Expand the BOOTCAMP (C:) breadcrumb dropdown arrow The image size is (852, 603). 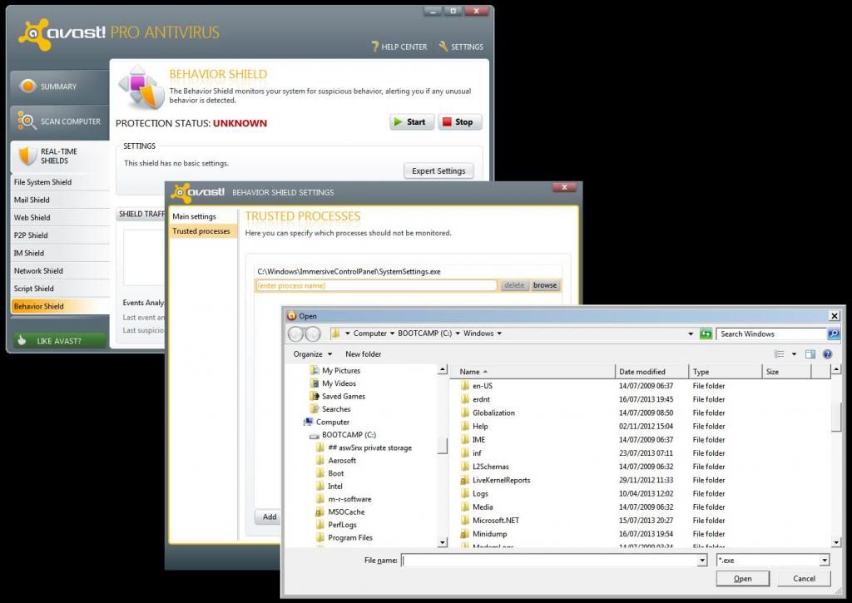pyautogui.click(x=458, y=334)
